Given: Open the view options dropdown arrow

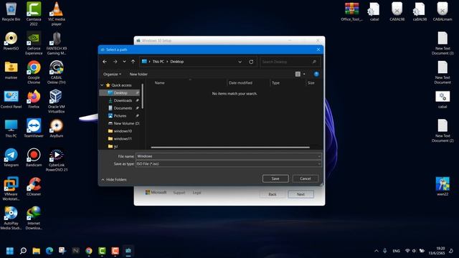Looking at the screenshot, I should point(304,75).
